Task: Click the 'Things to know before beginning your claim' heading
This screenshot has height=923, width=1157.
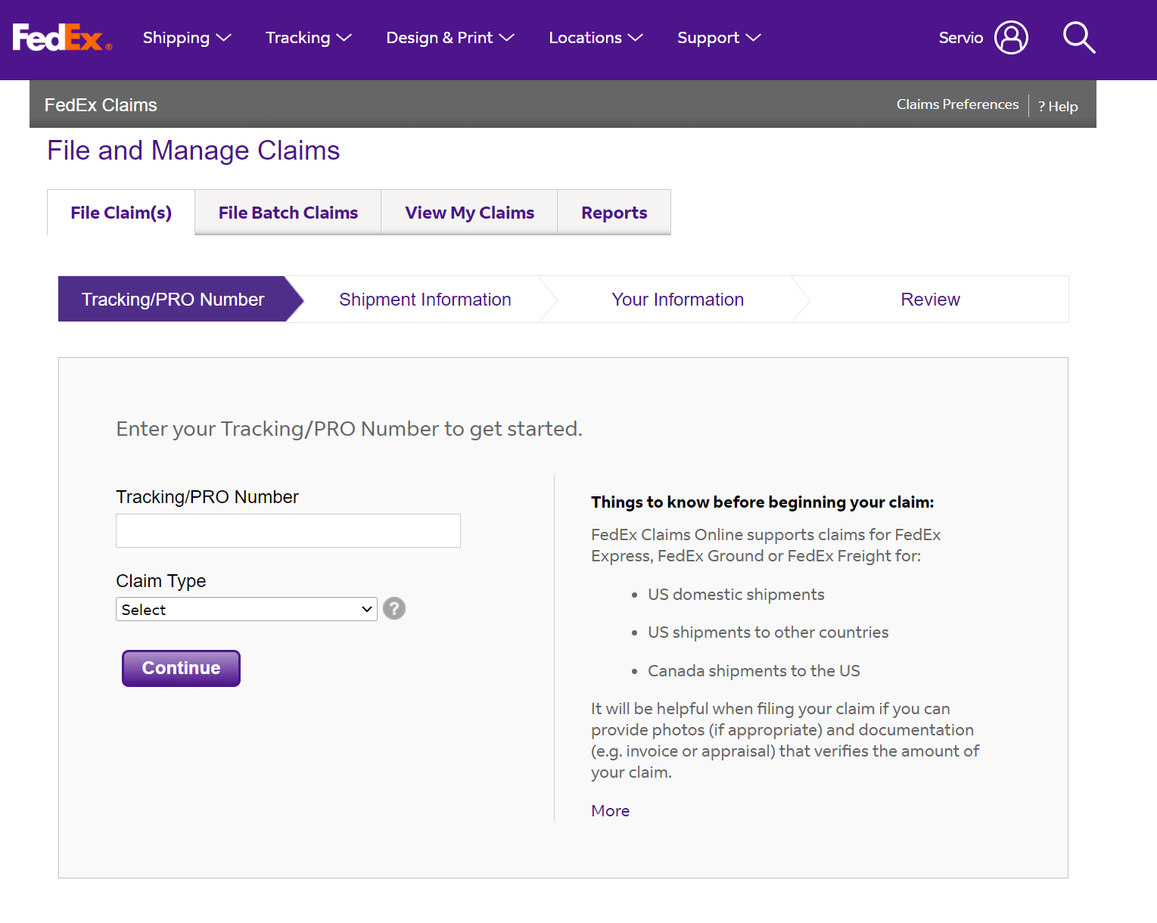Action: click(x=763, y=502)
